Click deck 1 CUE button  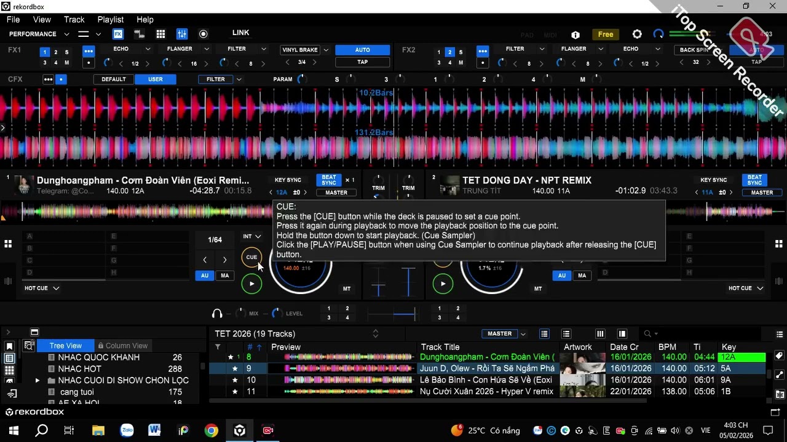pos(251,257)
